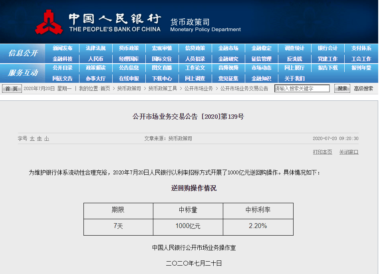Image resolution: width=385 pixels, height=274 pixels.
Task: Open 高级搜索 advanced search
Action: [363, 89]
